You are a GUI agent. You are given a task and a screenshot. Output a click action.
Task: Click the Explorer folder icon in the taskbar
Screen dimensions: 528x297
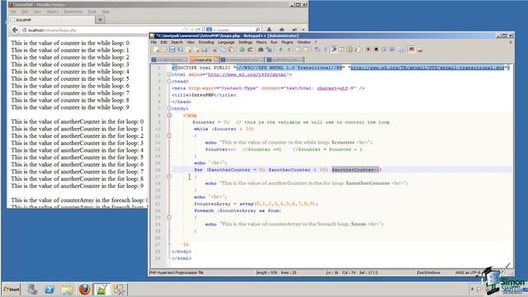click(67, 290)
